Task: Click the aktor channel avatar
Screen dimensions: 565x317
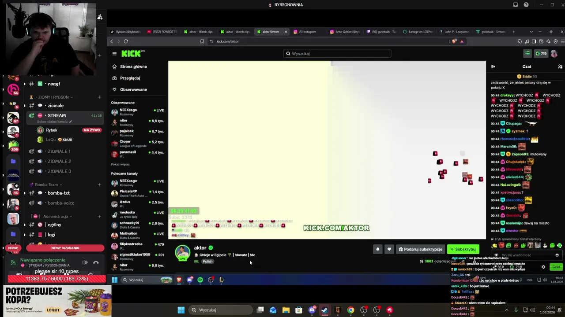Action: point(182,252)
